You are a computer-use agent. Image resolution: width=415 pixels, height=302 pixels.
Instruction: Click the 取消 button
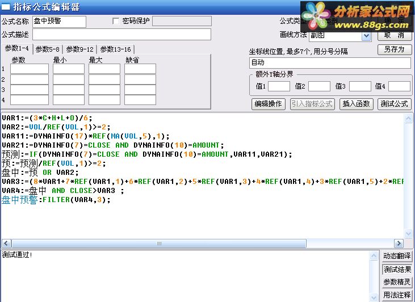(395, 35)
